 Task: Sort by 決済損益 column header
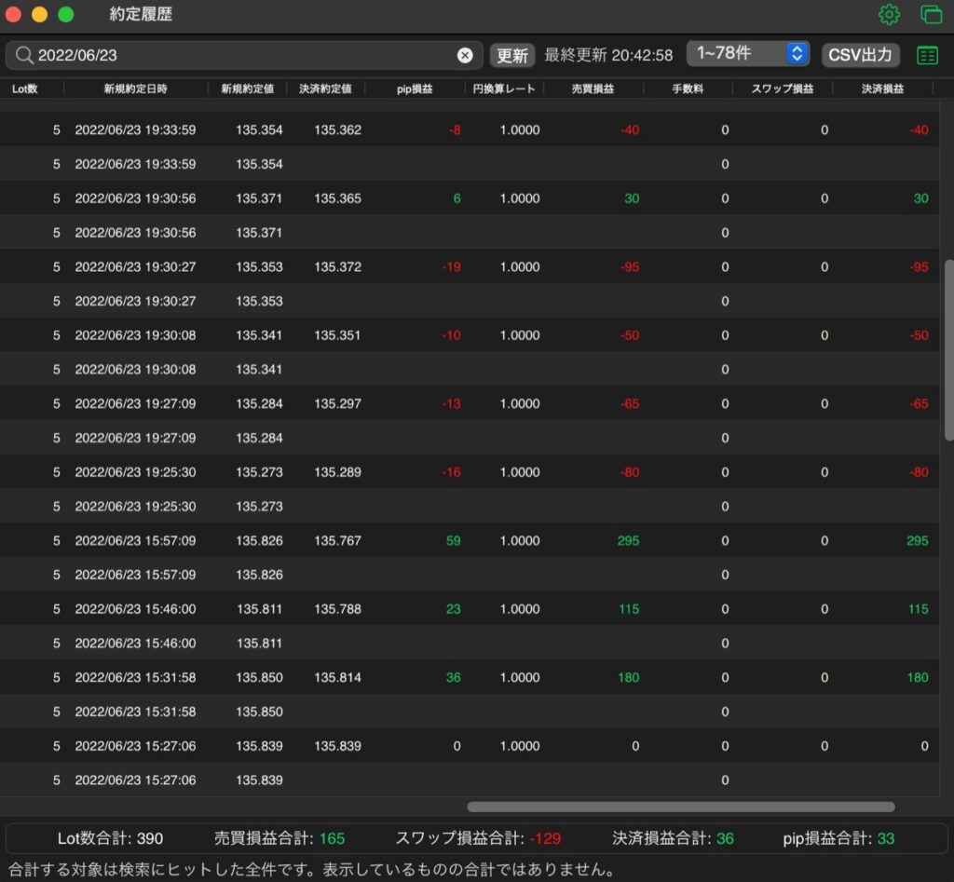click(x=882, y=88)
